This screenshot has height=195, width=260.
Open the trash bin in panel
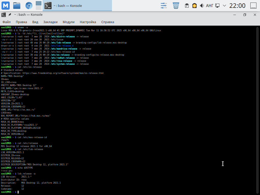tap(176, 6)
